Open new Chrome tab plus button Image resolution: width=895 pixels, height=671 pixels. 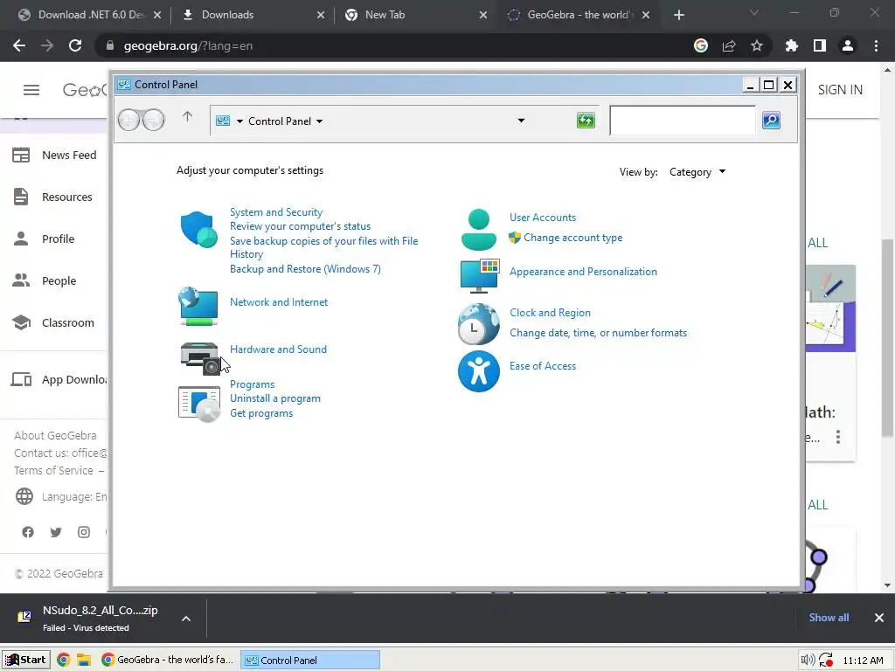click(x=678, y=15)
